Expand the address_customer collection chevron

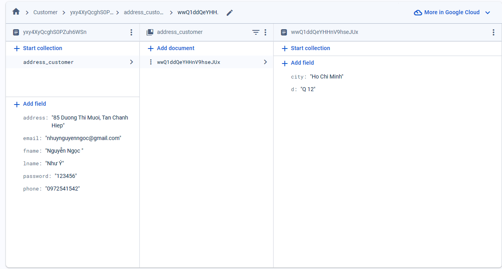132,62
